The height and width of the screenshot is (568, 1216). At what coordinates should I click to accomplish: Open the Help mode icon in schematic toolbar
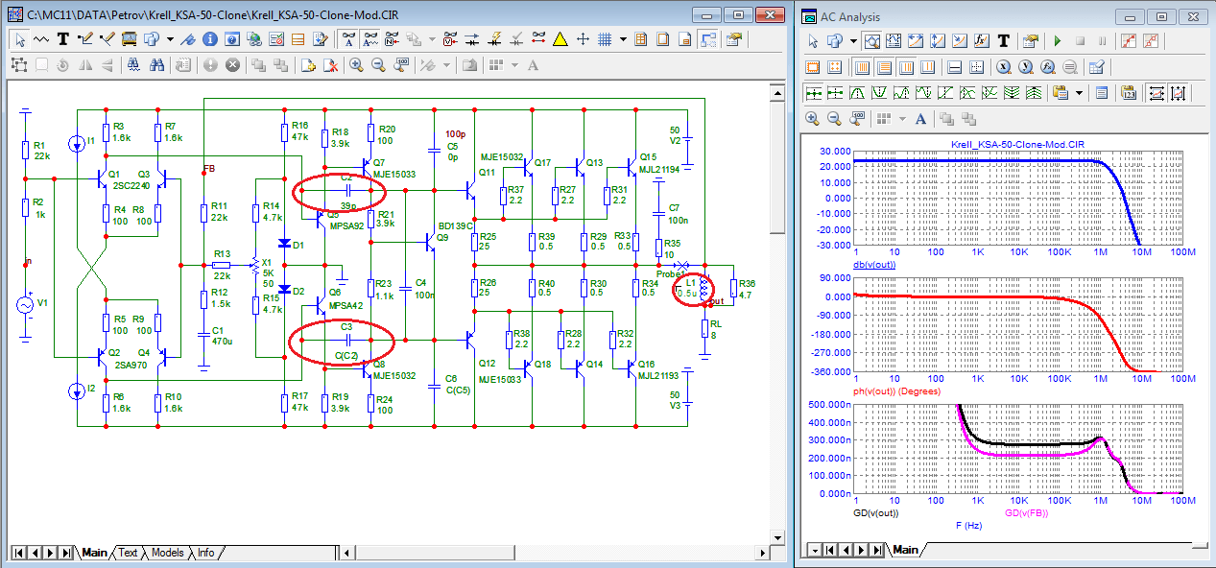pyautogui.click(x=231, y=39)
